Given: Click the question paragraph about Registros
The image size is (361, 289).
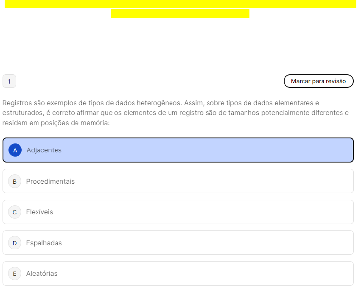Looking at the screenshot, I should (176, 113).
